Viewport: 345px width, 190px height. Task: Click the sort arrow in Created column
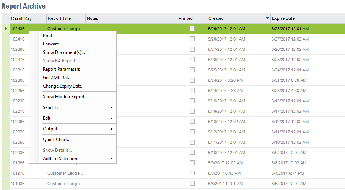coord(267,18)
